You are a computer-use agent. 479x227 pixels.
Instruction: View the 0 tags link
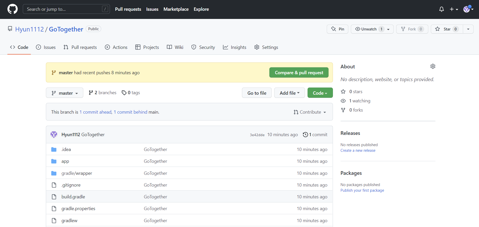tap(131, 93)
